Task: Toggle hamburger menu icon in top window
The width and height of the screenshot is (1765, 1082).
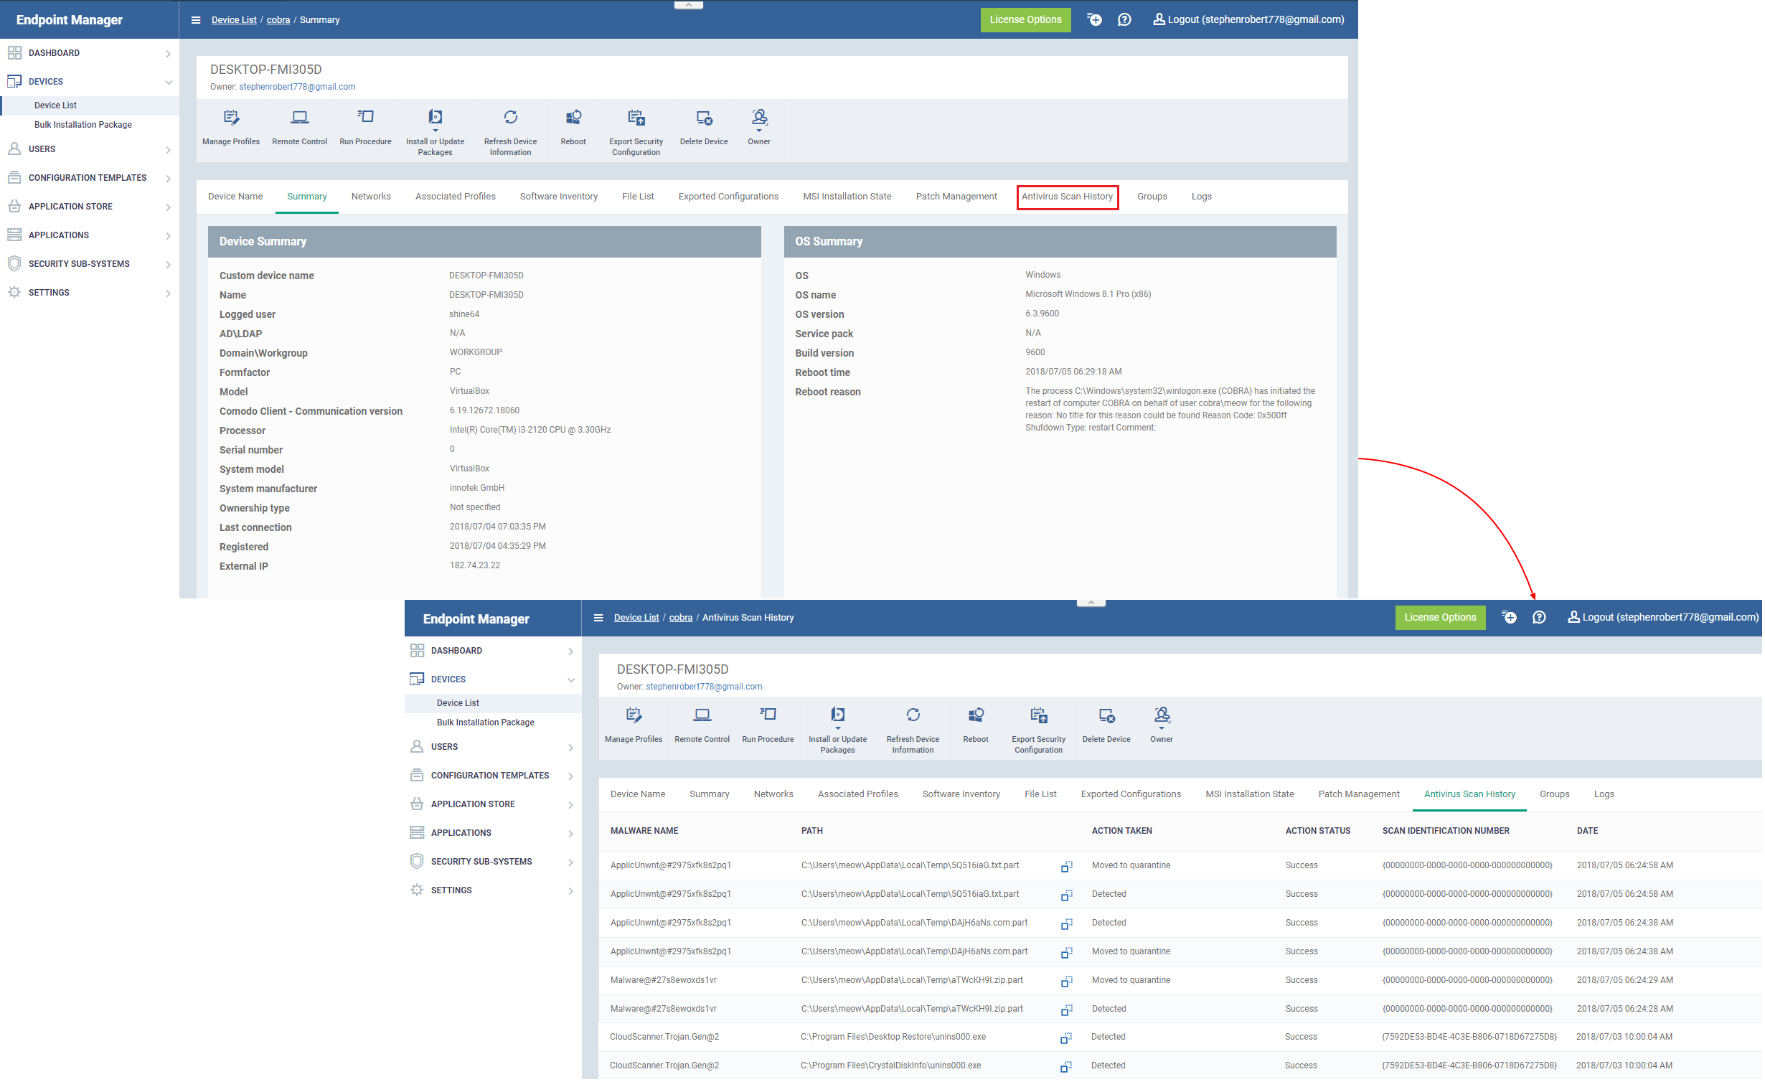Action: click(x=196, y=20)
